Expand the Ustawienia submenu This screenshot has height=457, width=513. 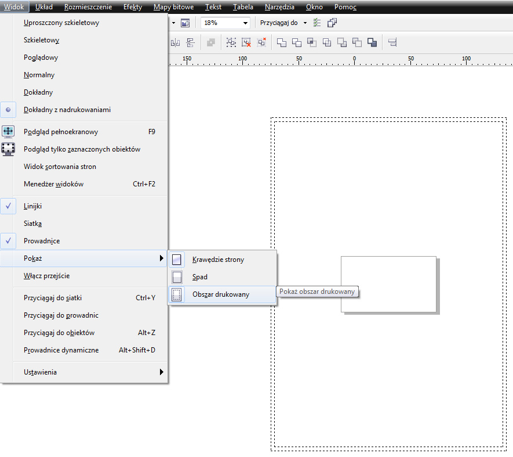click(x=41, y=372)
